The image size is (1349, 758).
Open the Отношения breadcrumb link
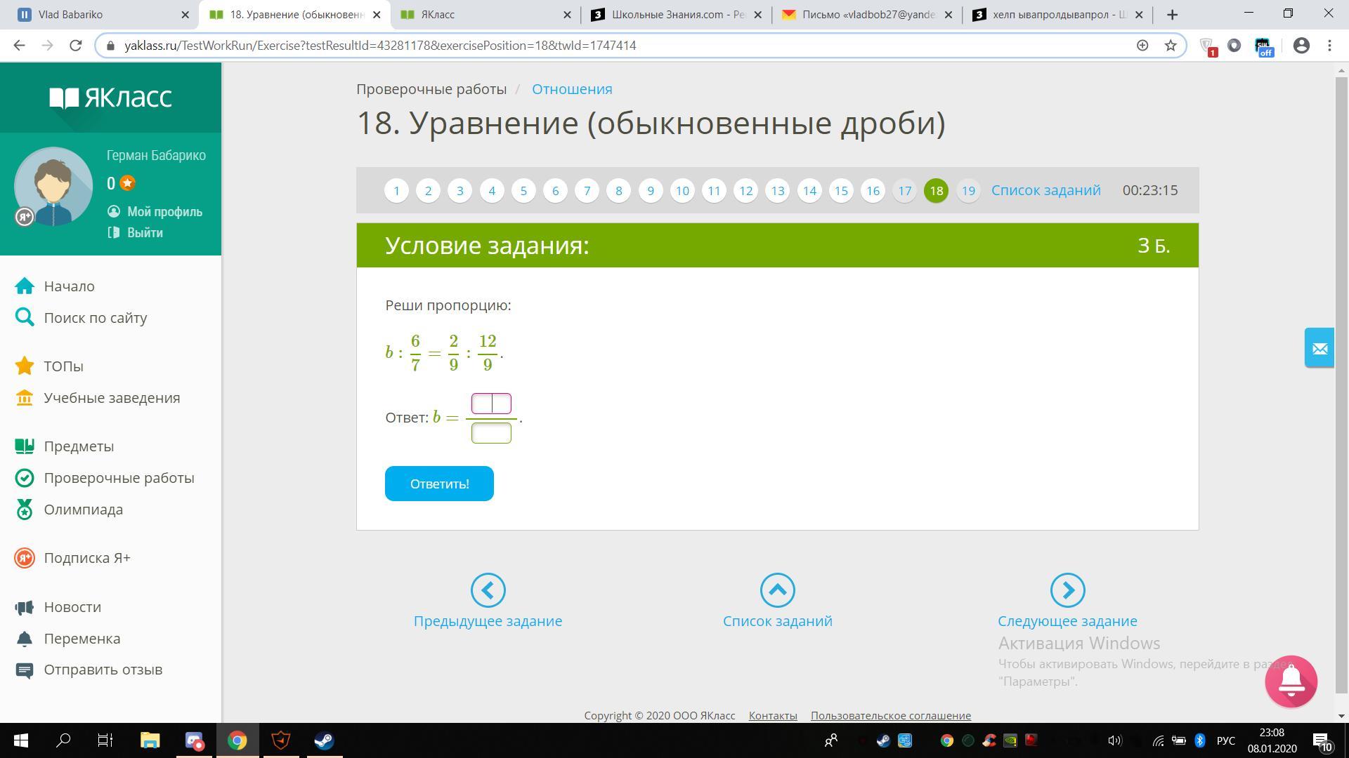[572, 89]
